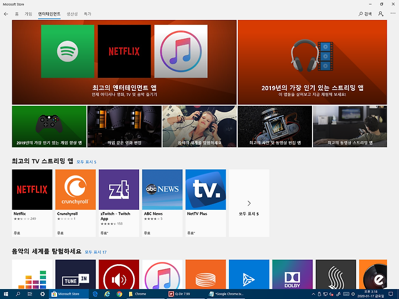Open the 홈 tab
The height and width of the screenshot is (299, 399).
pos(17,14)
